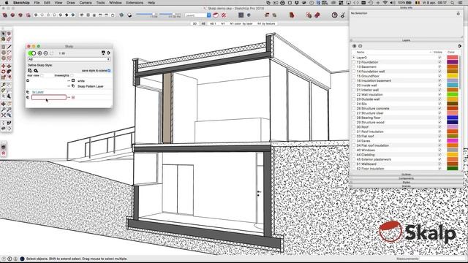
Task: Click the Skalp style settings gear icon
Action: [x=36, y=71]
